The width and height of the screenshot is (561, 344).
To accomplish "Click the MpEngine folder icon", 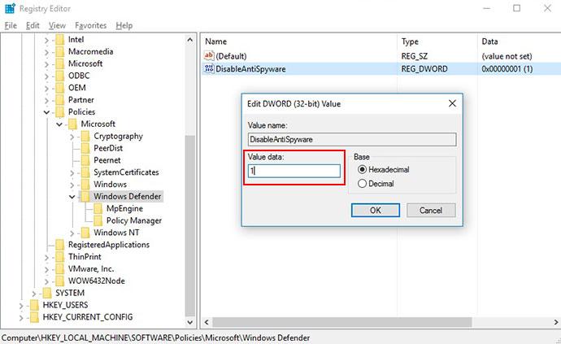I will click(x=98, y=208).
